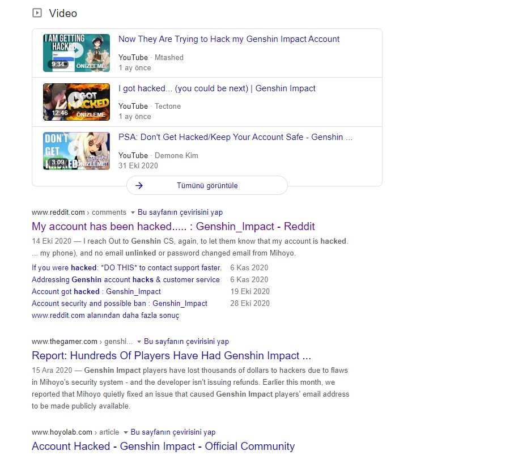531x455 pixels.
Task: Click 'Bu sayfanın çevirisini yap' for thegamer result
Action: 186,342
